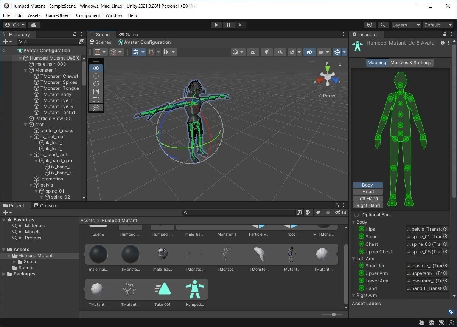This screenshot has height=327, width=457.
Task: Select All Prefabs in Favorites
Action: (x=30, y=238)
